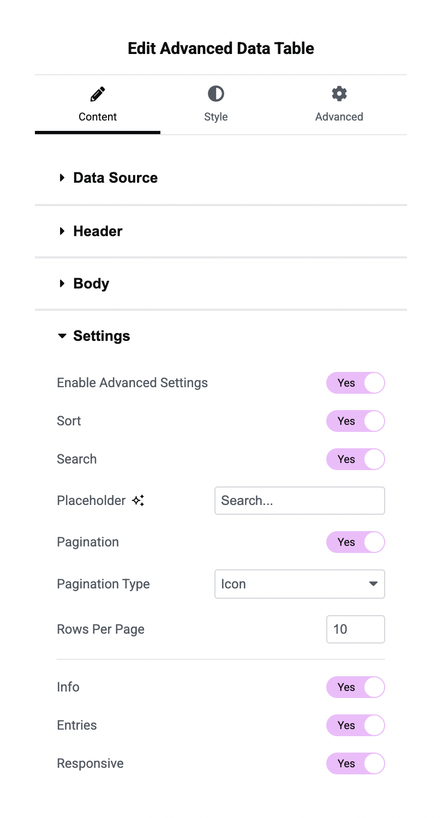Disable the Pagination toggle

pos(355,542)
